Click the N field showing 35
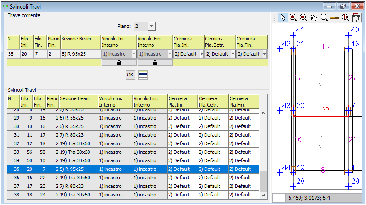 13,54
